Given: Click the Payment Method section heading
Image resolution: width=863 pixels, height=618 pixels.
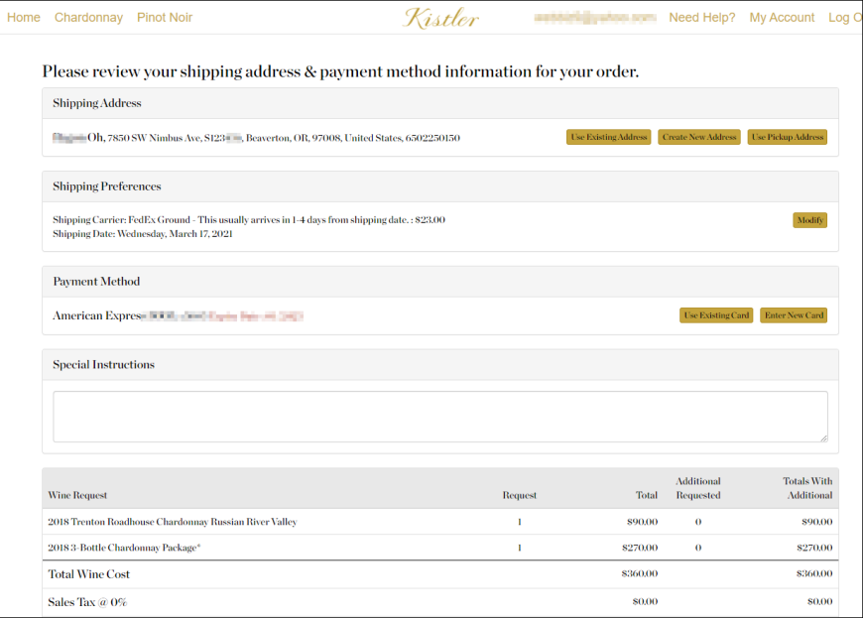Looking at the screenshot, I should pos(96,282).
